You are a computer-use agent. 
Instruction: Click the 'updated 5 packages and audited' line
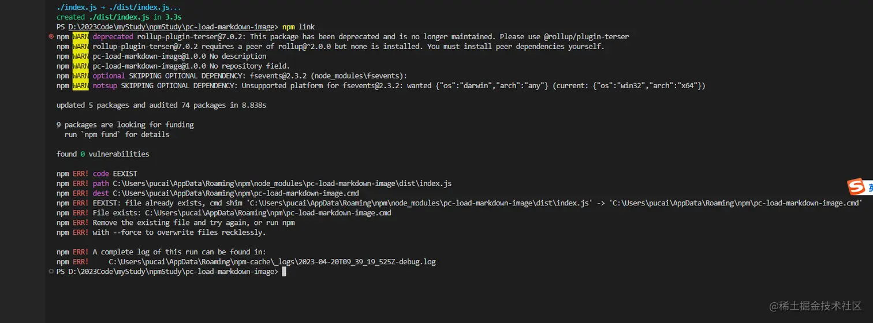[161, 106]
